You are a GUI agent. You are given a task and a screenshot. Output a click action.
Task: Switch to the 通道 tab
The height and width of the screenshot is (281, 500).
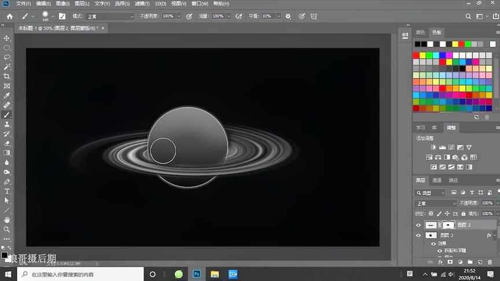pyautogui.click(x=437, y=180)
